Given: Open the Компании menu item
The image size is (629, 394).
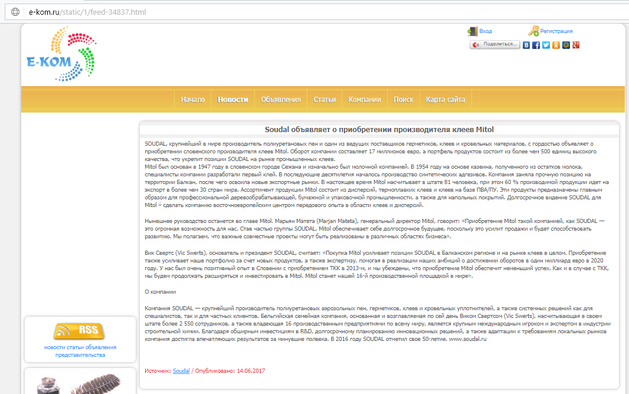Looking at the screenshot, I should pos(365,100).
